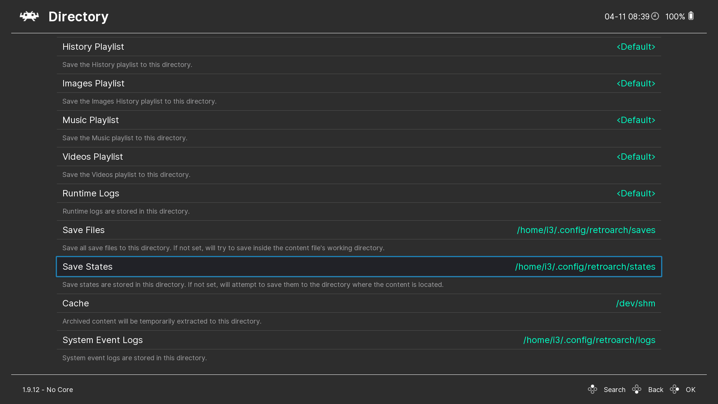Click the battery icon at top right
This screenshot has height=404, width=718.
(691, 16)
